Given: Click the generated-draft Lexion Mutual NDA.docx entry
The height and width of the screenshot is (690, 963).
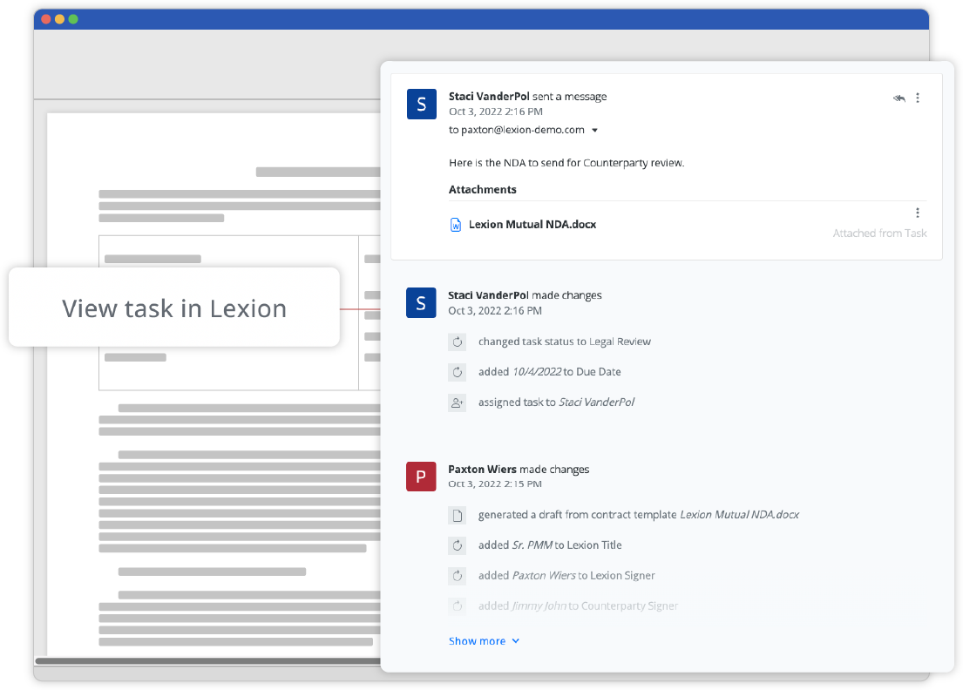Looking at the screenshot, I should (x=639, y=515).
